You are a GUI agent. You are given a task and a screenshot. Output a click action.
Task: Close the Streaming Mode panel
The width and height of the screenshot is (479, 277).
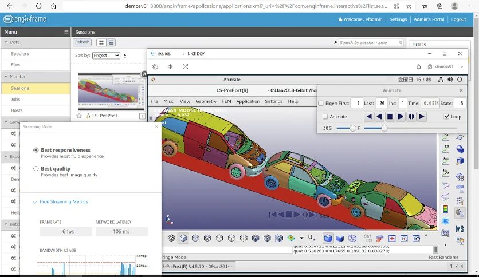[x=156, y=126]
